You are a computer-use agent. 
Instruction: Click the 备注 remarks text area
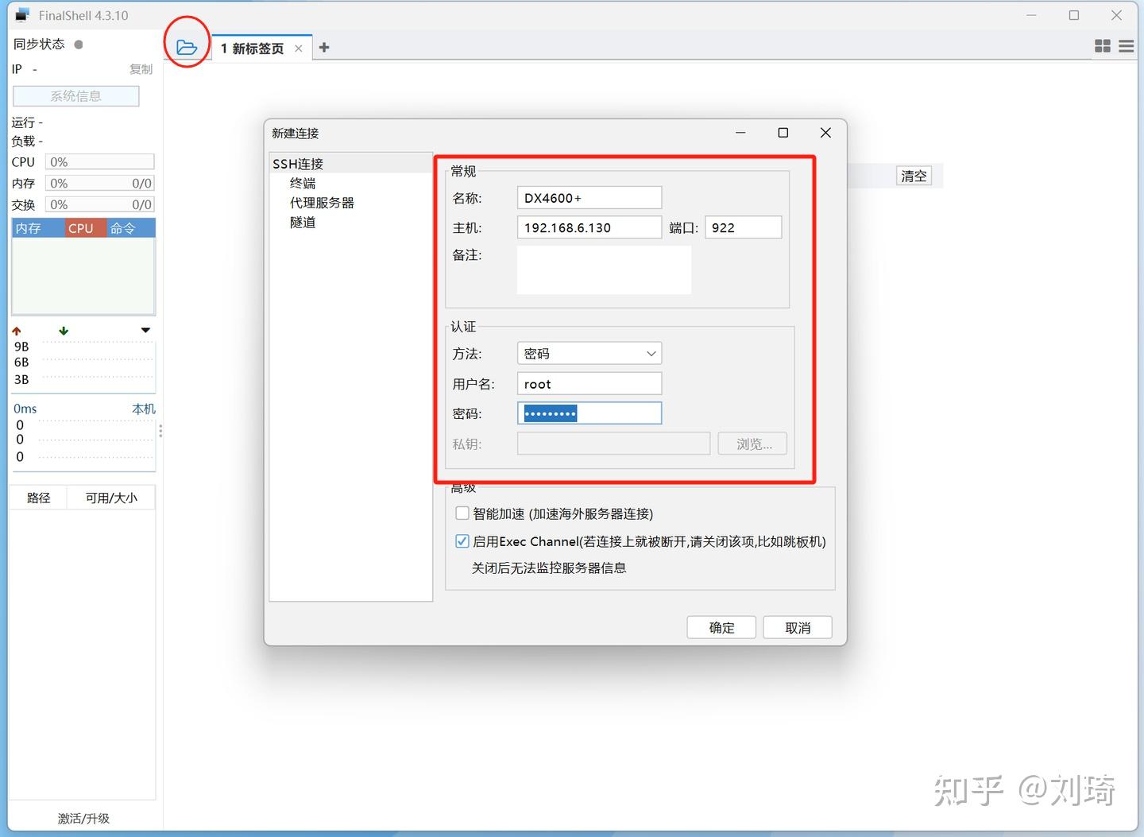click(x=603, y=270)
